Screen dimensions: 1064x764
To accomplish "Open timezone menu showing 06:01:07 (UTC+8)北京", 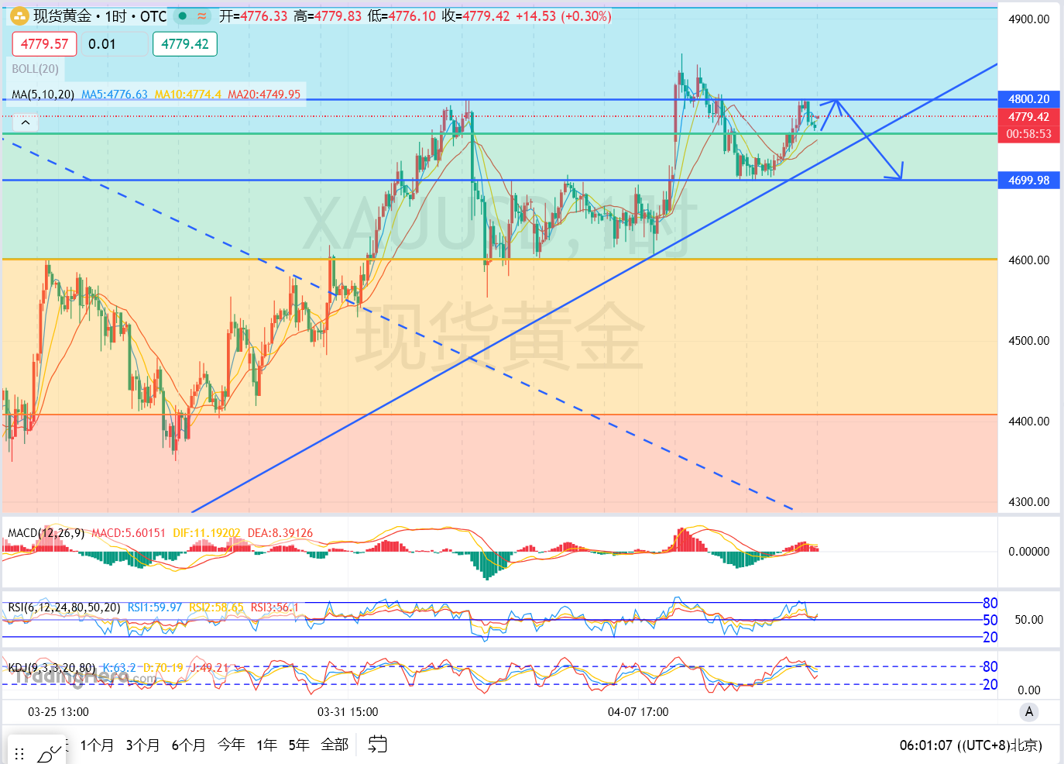I will click(x=970, y=745).
